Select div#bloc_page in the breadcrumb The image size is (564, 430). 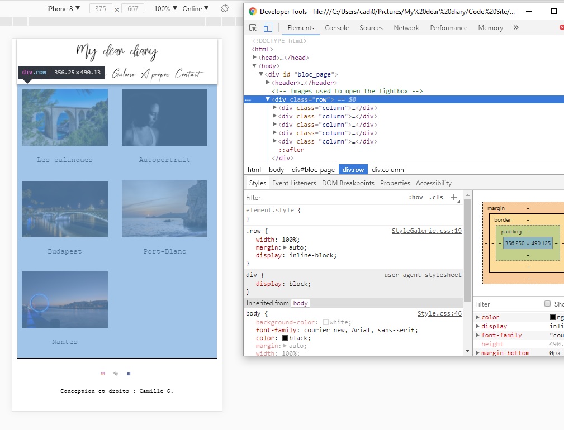pyautogui.click(x=313, y=170)
